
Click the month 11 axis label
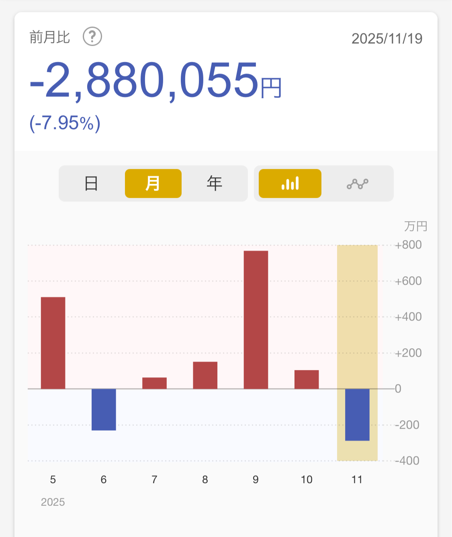(x=357, y=479)
